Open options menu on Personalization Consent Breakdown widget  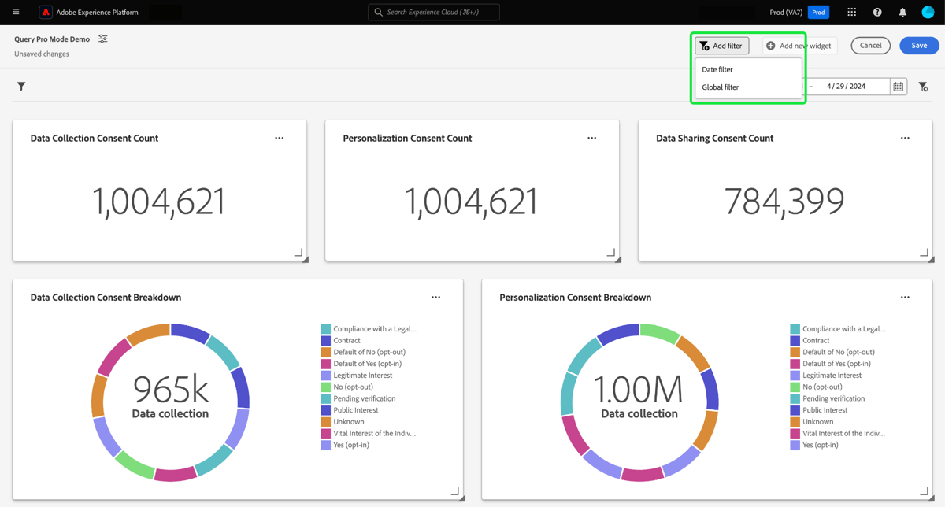point(904,297)
